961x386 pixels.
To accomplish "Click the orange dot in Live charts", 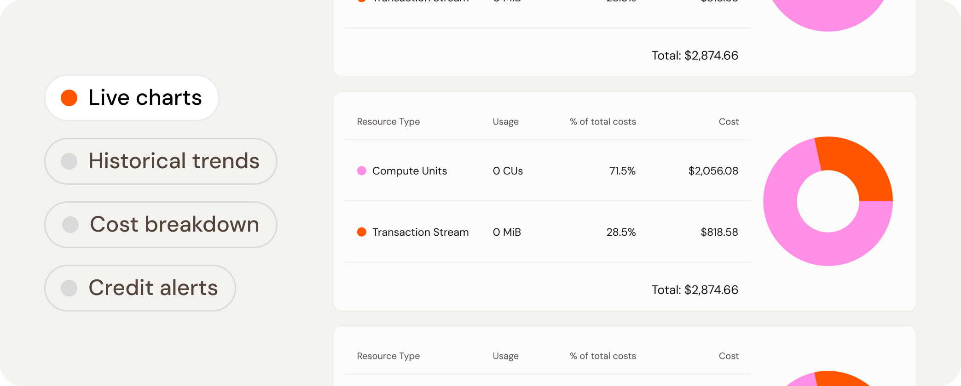I will point(69,98).
